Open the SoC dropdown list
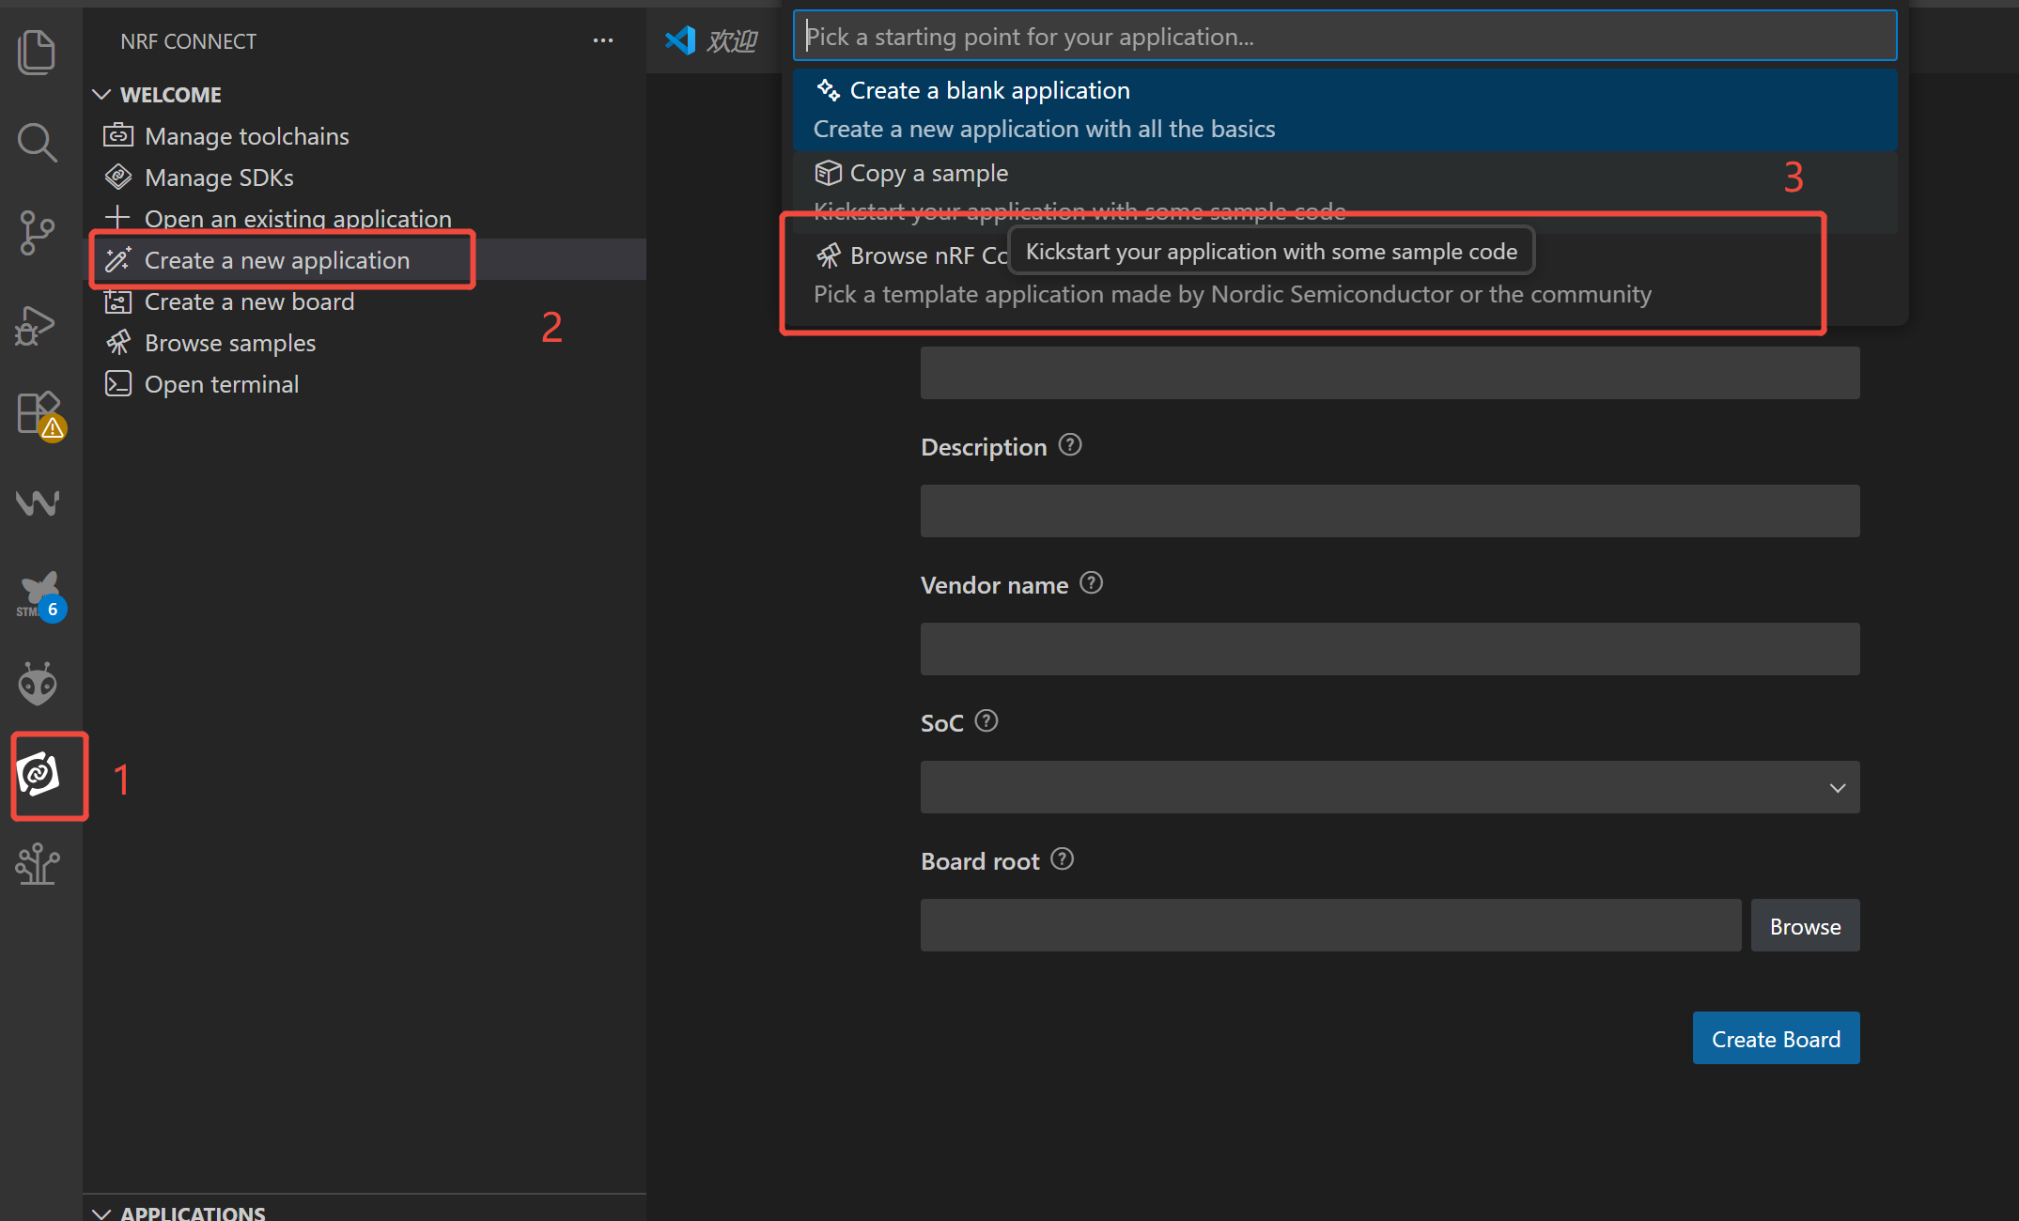 [1390, 787]
